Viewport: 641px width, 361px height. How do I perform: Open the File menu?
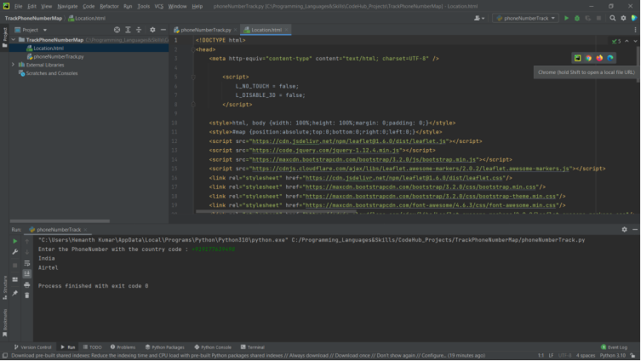tap(19, 6)
